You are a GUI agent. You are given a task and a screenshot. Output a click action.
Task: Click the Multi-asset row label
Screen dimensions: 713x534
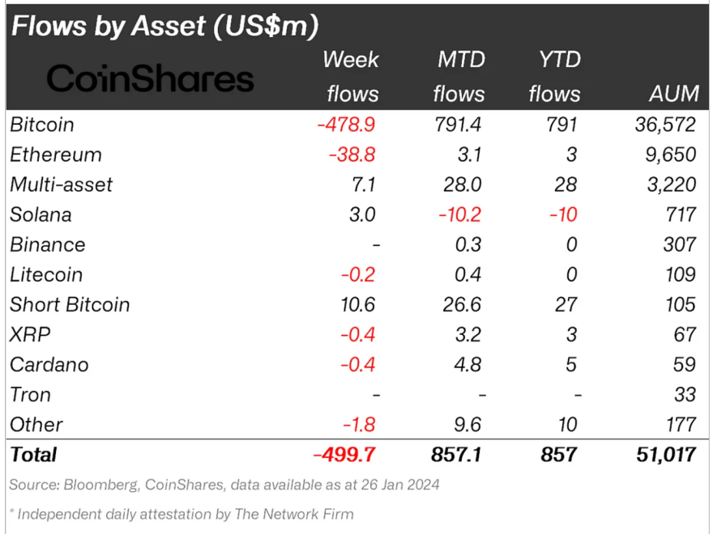(x=62, y=184)
